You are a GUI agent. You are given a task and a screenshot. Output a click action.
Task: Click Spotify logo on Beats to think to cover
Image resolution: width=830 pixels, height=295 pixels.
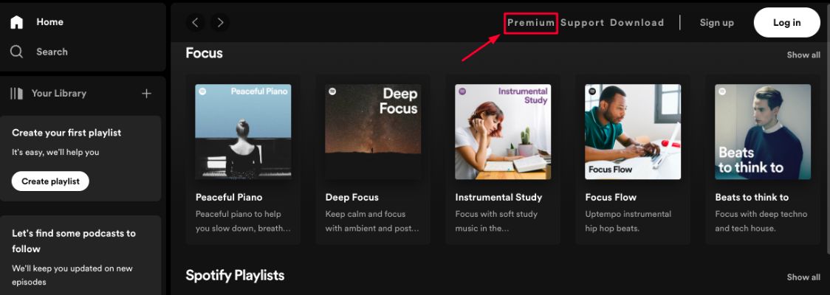[x=722, y=91]
